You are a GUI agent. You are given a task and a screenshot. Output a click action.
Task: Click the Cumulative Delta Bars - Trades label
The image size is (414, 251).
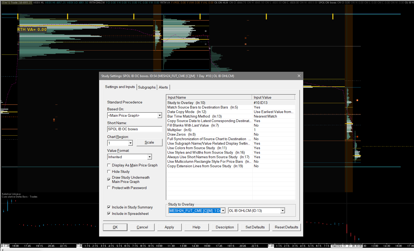point(20,197)
